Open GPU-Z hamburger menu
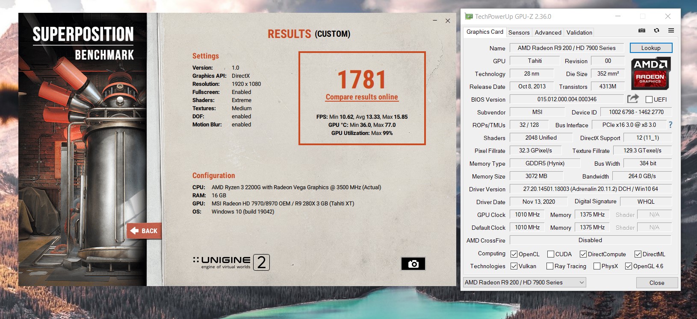The image size is (697, 319). [671, 30]
